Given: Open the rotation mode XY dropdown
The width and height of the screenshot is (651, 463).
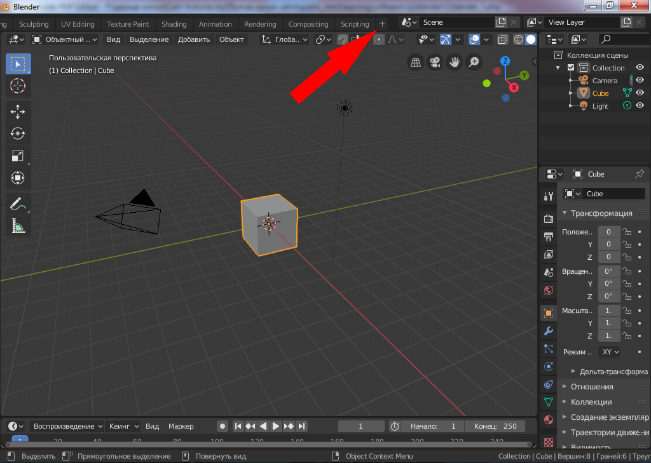Looking at the screenshot, I should pos(610,351).
